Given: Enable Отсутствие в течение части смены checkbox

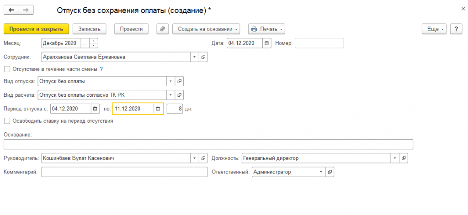Looking at the screenshot, I should coord(7,69).
